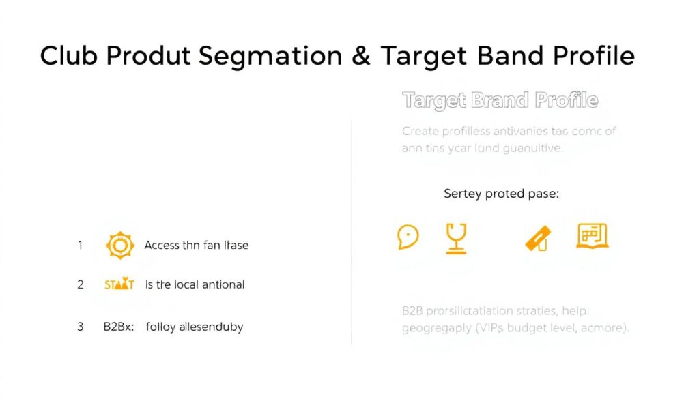Select the 'Create profilless antivanies' text line
Image resolution: width=699 pixels, height=399 pixels.
509,131
